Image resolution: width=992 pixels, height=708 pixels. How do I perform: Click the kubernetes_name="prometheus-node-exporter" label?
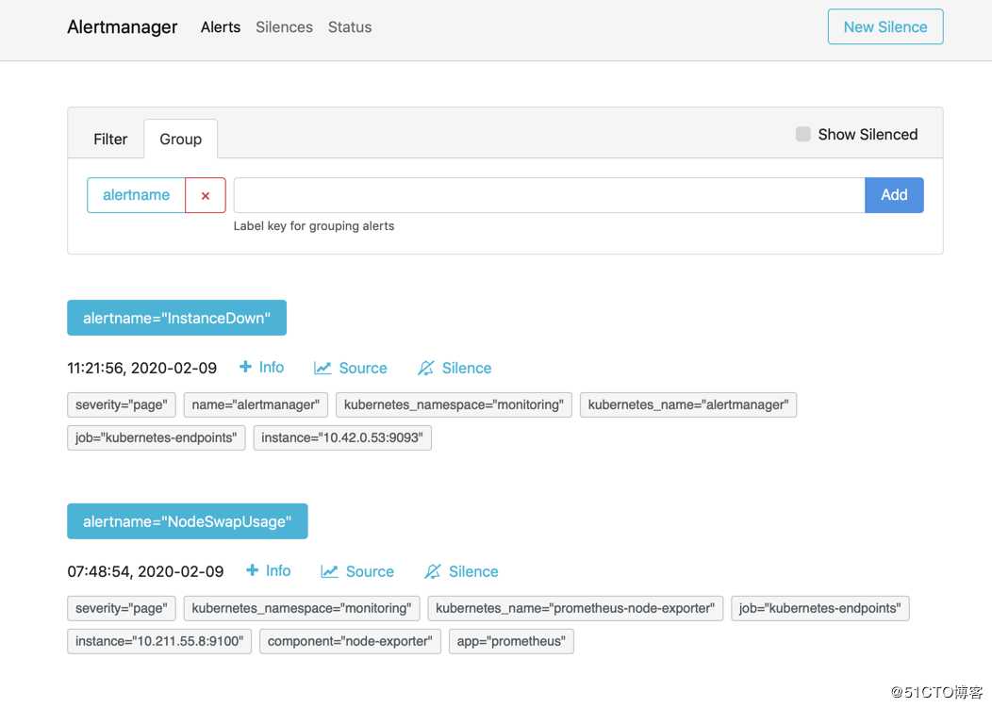click(x=575, y=609)
